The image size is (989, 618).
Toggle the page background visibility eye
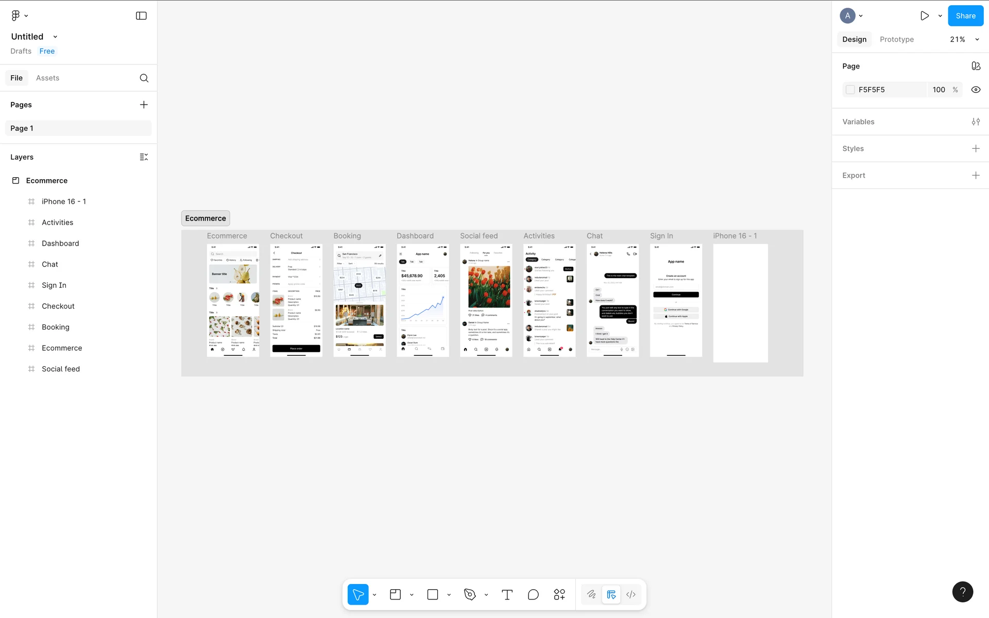pyautogui.click(x=976, y=90)
